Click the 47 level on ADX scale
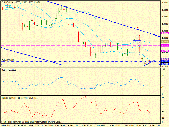Viewport: 169px width, 127px height. [x=163, y=111]
